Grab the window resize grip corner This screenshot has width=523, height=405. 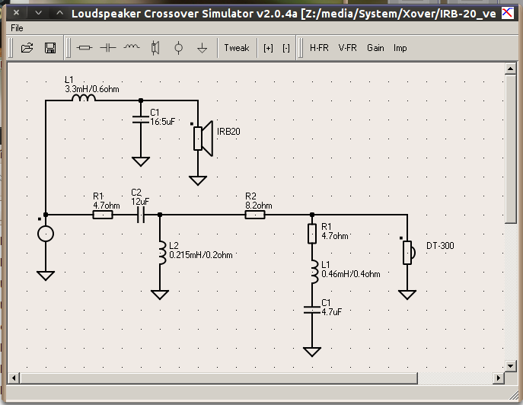tap(514, 395)
